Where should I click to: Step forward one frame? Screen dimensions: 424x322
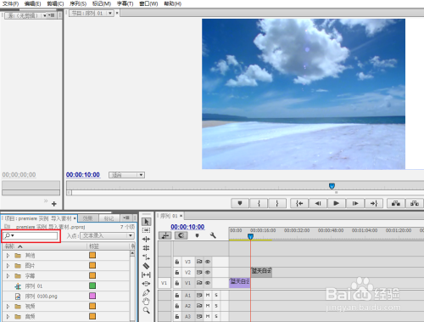tap(355, 203)
